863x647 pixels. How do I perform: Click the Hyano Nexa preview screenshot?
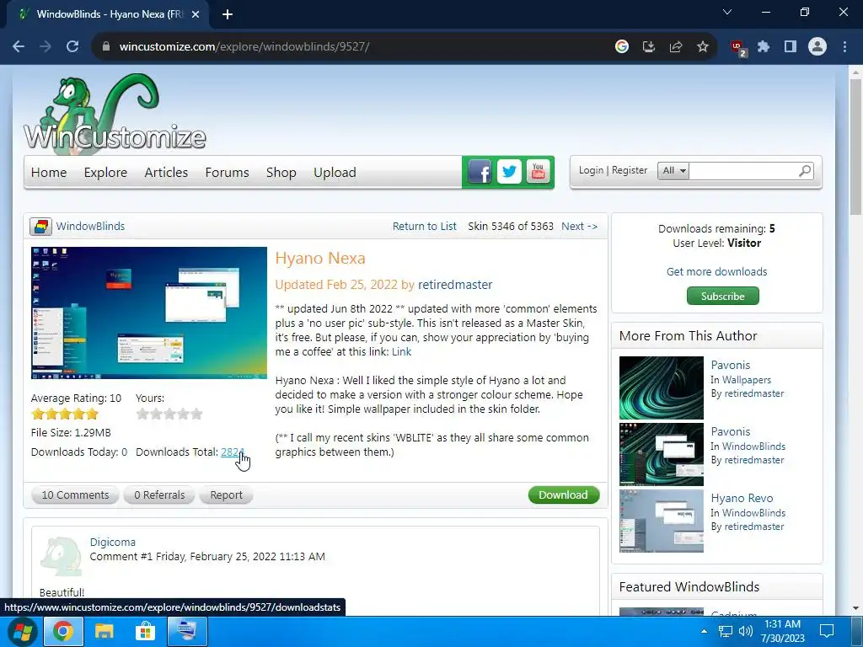(x=149, y=313)
